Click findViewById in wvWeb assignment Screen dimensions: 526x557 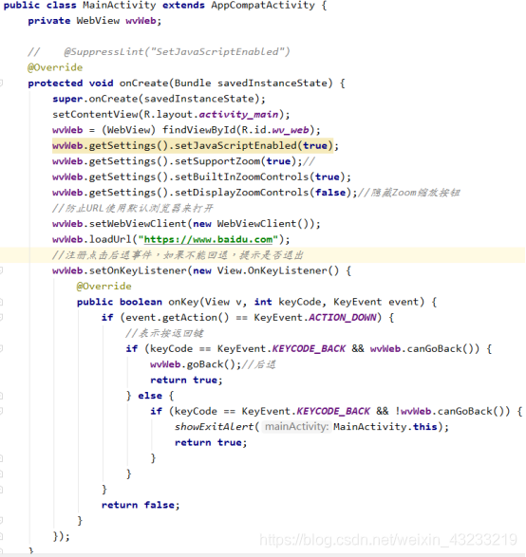pos(199,130)
